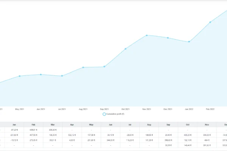Click the Feb 2022 data point
The image size is (227, 151).
tap(210, 22)
